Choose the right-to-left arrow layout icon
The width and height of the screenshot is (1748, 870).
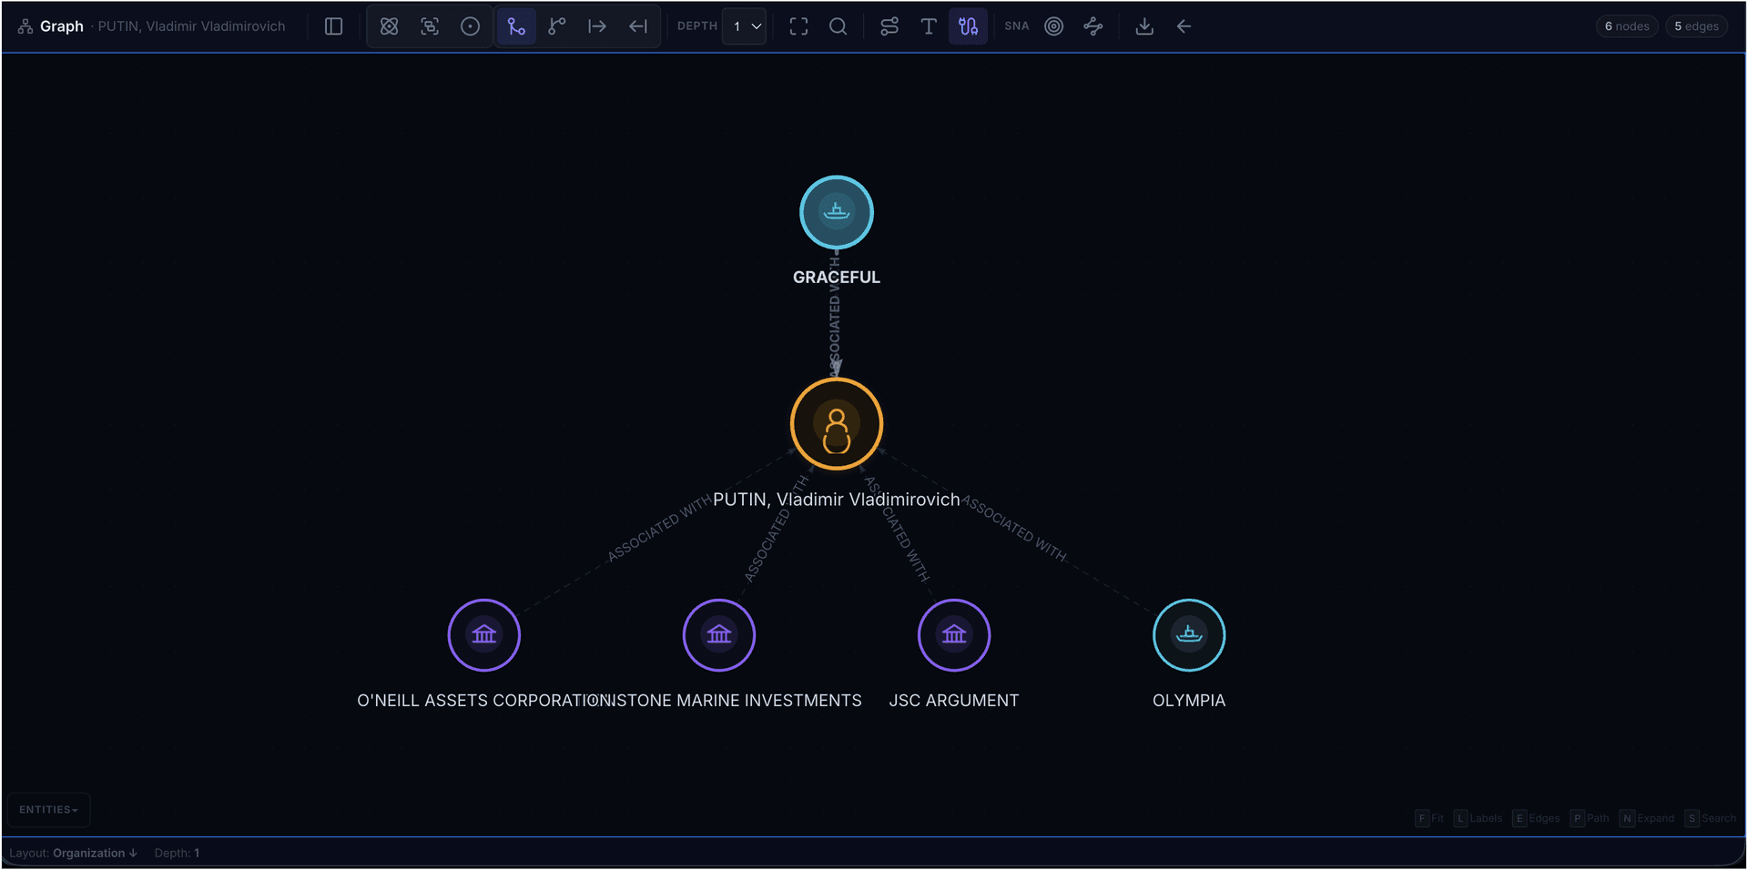tap(638, 26)
